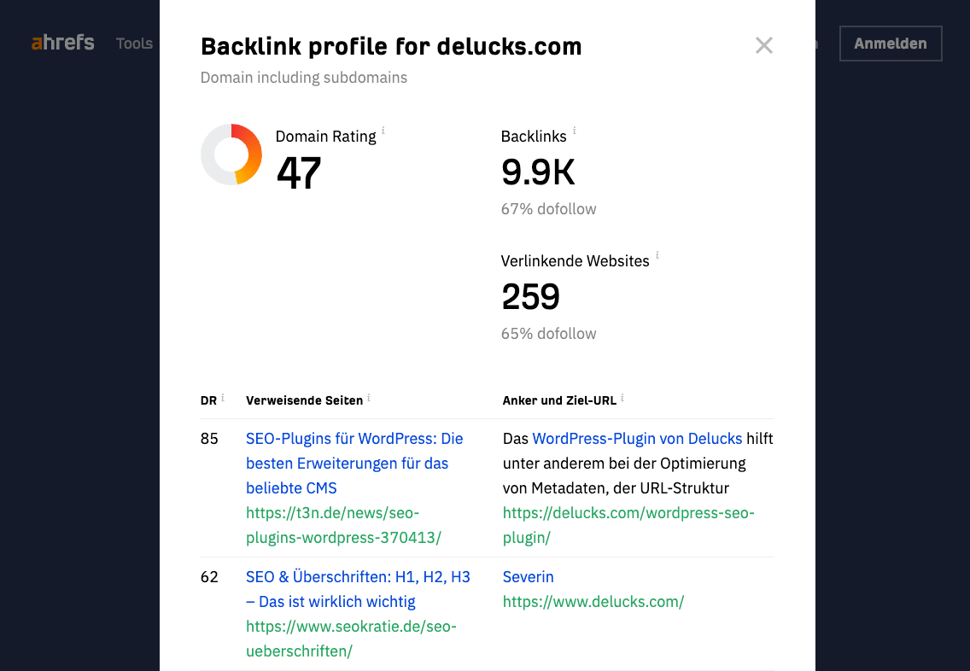
Task: Open the t3n.de seo-plugins-wordpress URL
Action: click(x=343, y=525)
